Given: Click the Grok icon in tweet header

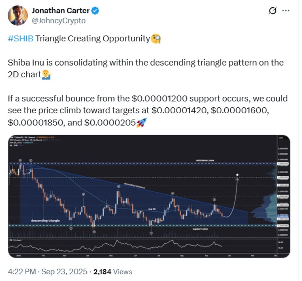Looking at the screenshot, I should click(x=272, y=11).
